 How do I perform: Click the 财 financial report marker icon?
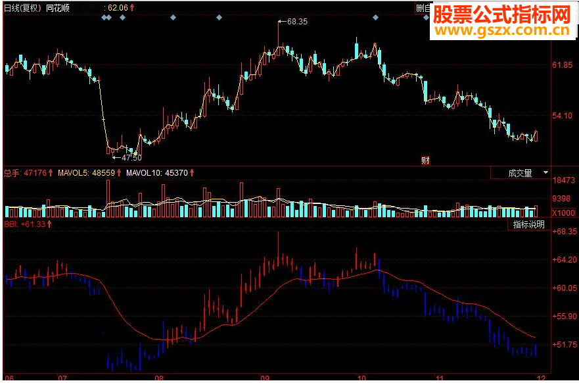pyautogui.click(x=425, y=161)
